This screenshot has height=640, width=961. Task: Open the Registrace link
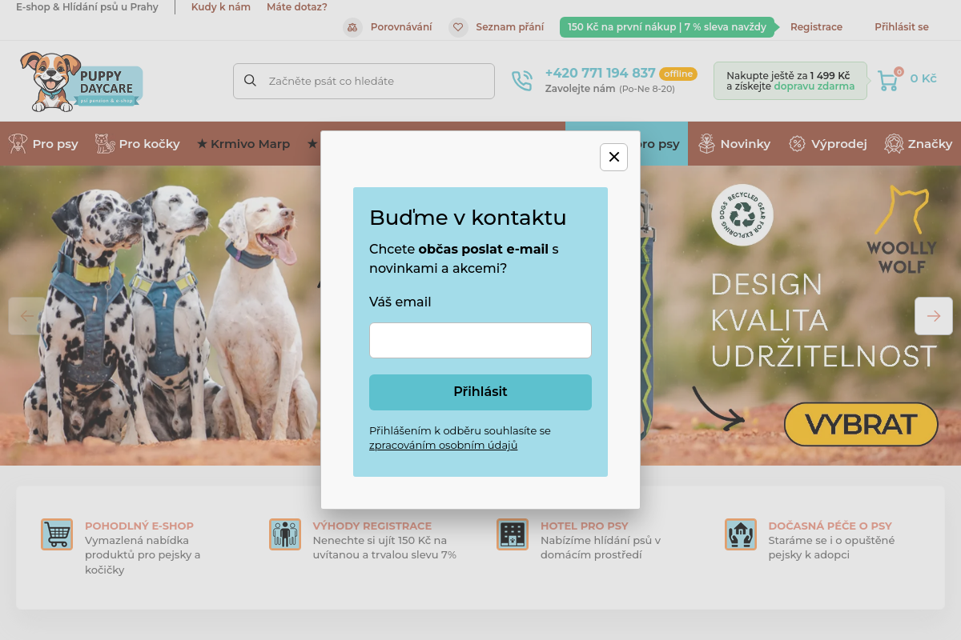pos(816,27)
